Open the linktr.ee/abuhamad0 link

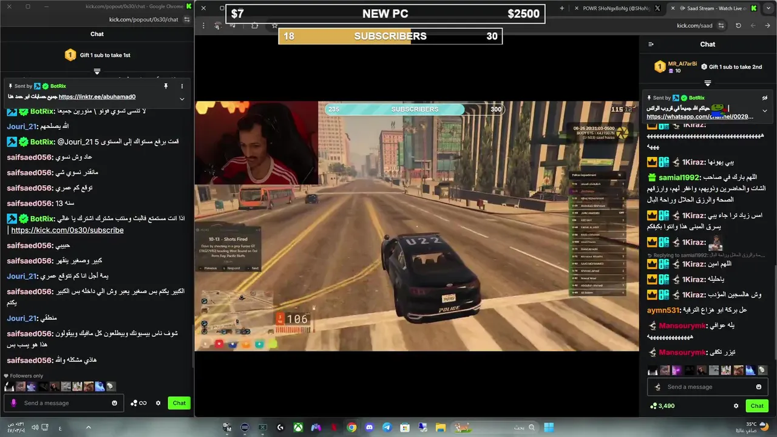[x=97, y=97]
